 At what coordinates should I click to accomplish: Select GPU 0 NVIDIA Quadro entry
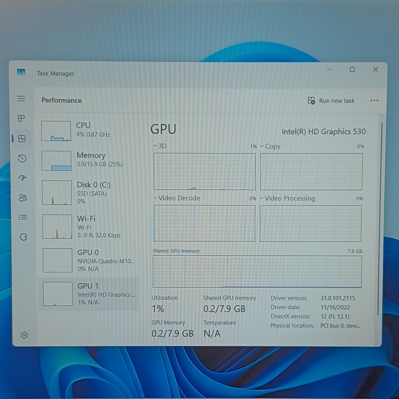click(88, 260)
